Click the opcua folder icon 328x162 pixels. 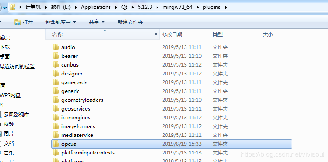point(56,144)
